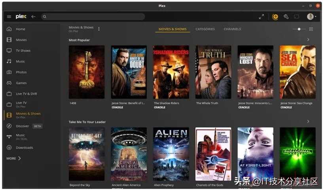The width and height of the screenshot is (324, 191).
Task: Open Beyond the Sky poster
Action: click(87, 154)
